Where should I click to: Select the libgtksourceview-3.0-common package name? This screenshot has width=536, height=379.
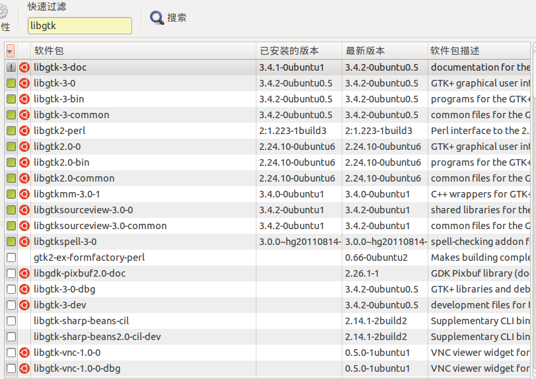(x=100, y=226)
